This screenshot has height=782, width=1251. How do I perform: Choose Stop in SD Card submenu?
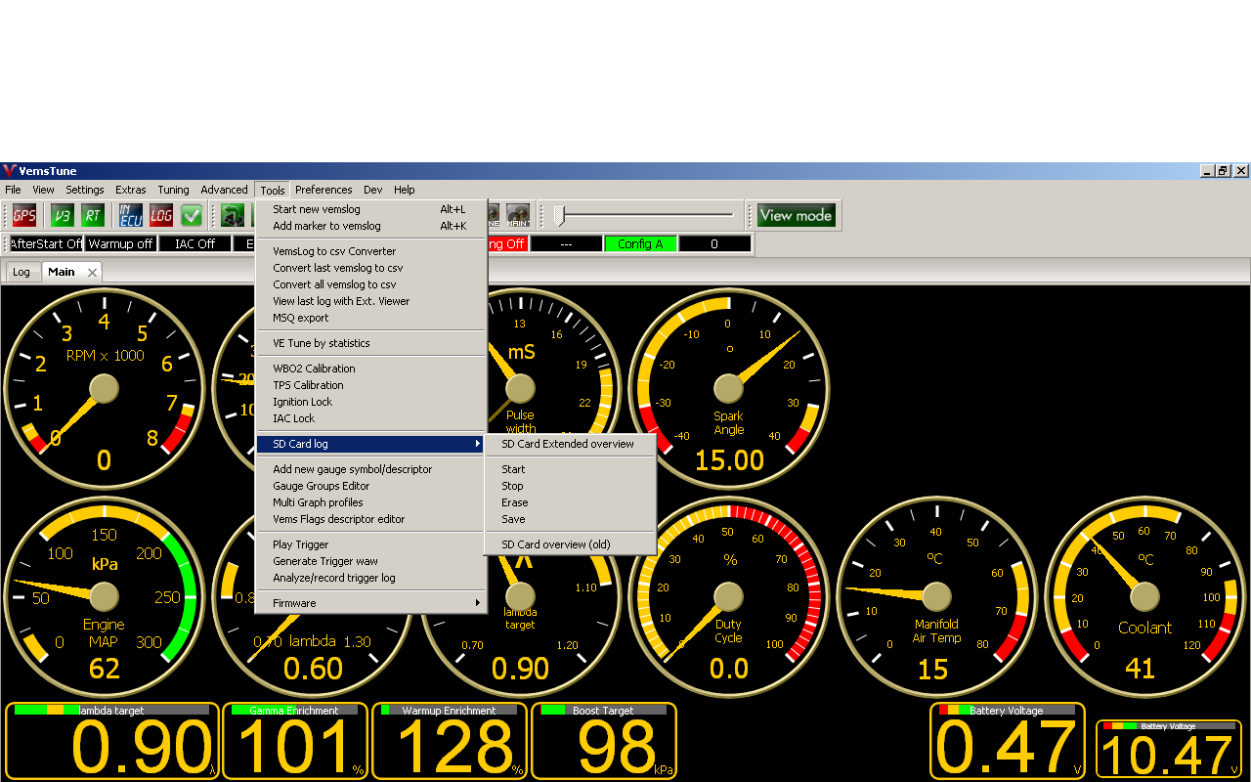(x=570, y=486)
